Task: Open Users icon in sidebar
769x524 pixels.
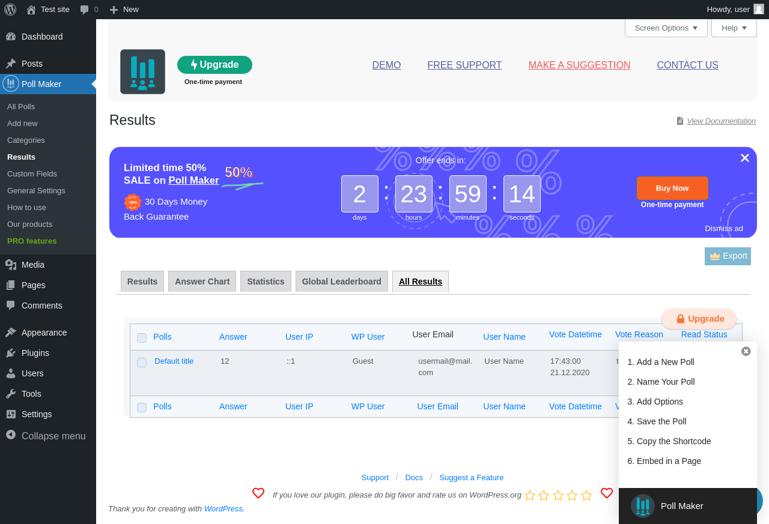Action: [11, 373]
